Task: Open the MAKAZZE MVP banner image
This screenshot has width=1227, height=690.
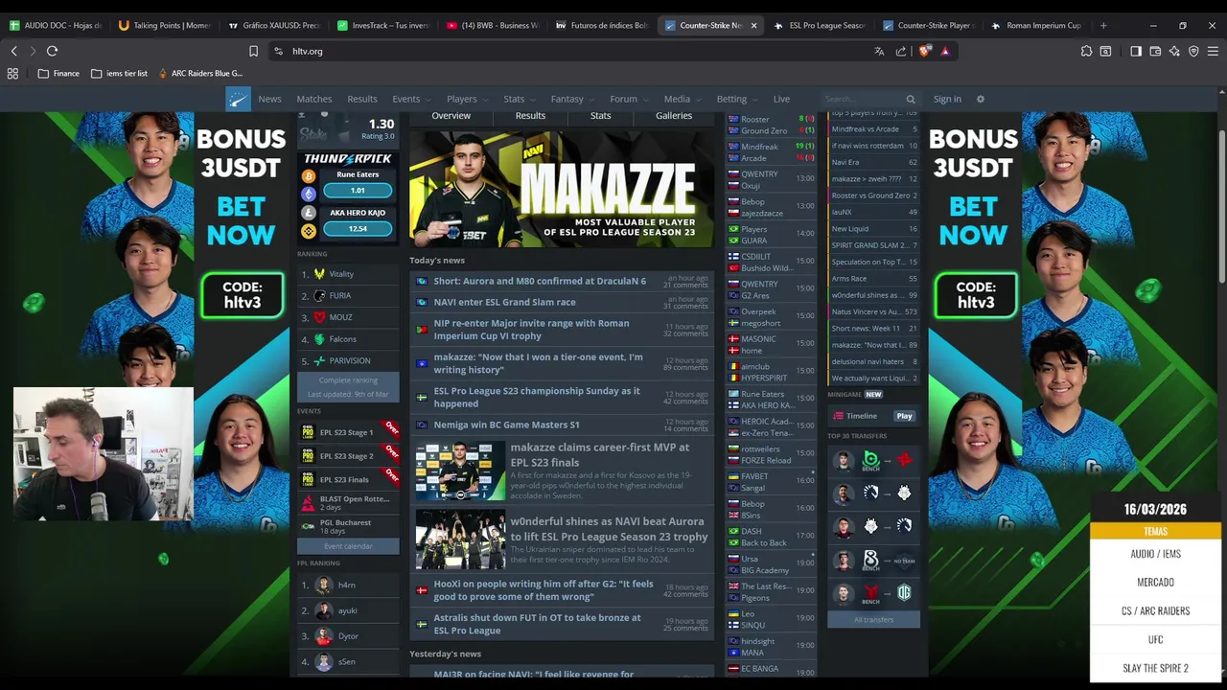Action: pyautogui.click(x=561, y=189)
